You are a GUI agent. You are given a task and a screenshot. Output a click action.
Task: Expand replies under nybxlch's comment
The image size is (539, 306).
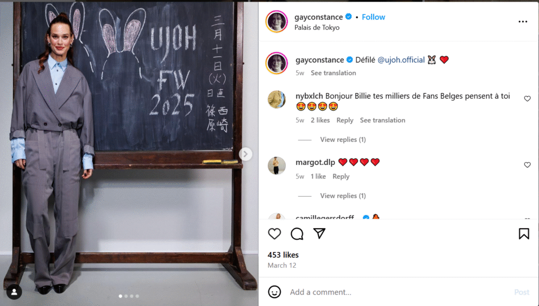pos(343,140)
